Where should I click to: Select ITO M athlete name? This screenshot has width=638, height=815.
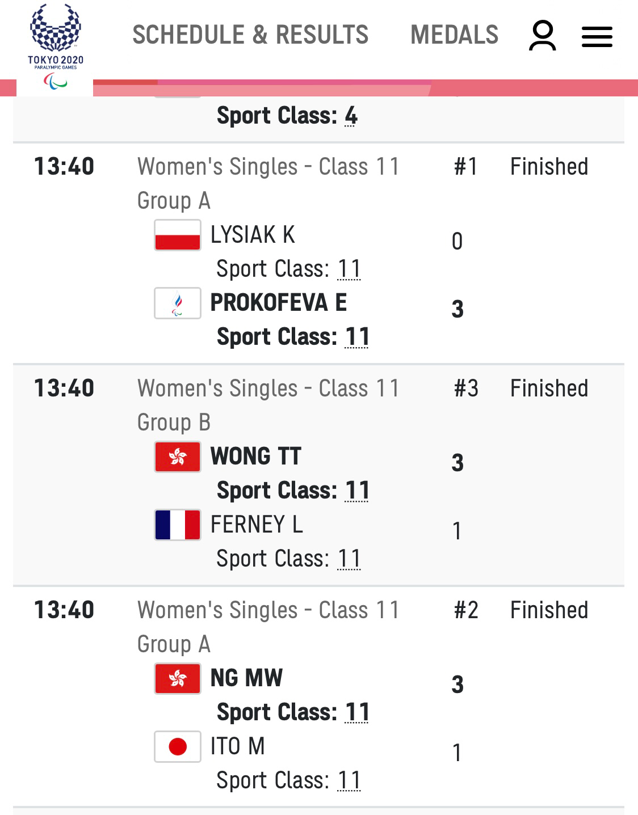[x=237, y=746]
